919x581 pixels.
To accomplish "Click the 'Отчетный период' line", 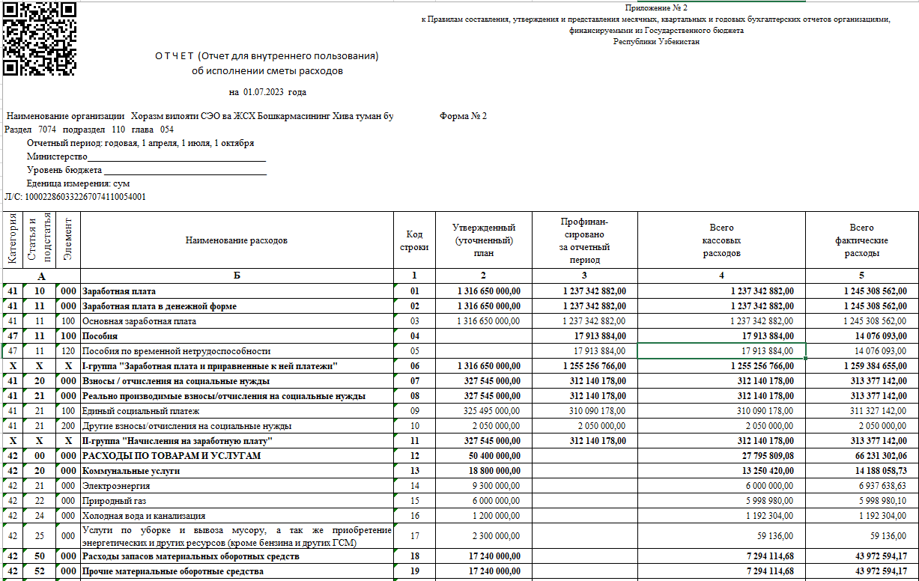I will [140, 143].
